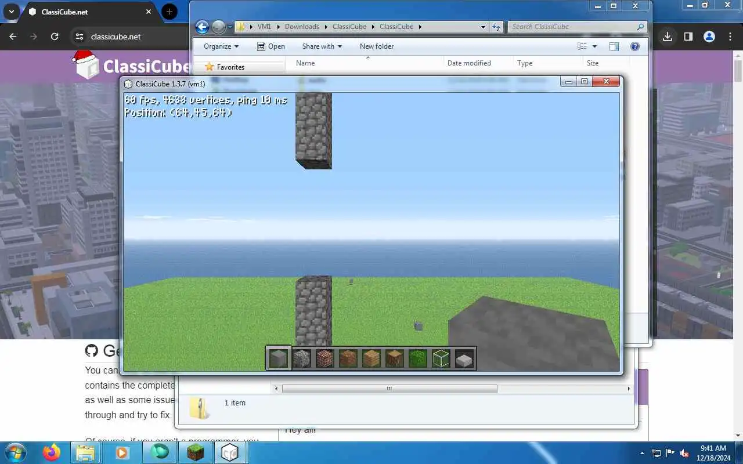Open Explorer help with the question mark icon
743x464 pixels.
[635, 46]
